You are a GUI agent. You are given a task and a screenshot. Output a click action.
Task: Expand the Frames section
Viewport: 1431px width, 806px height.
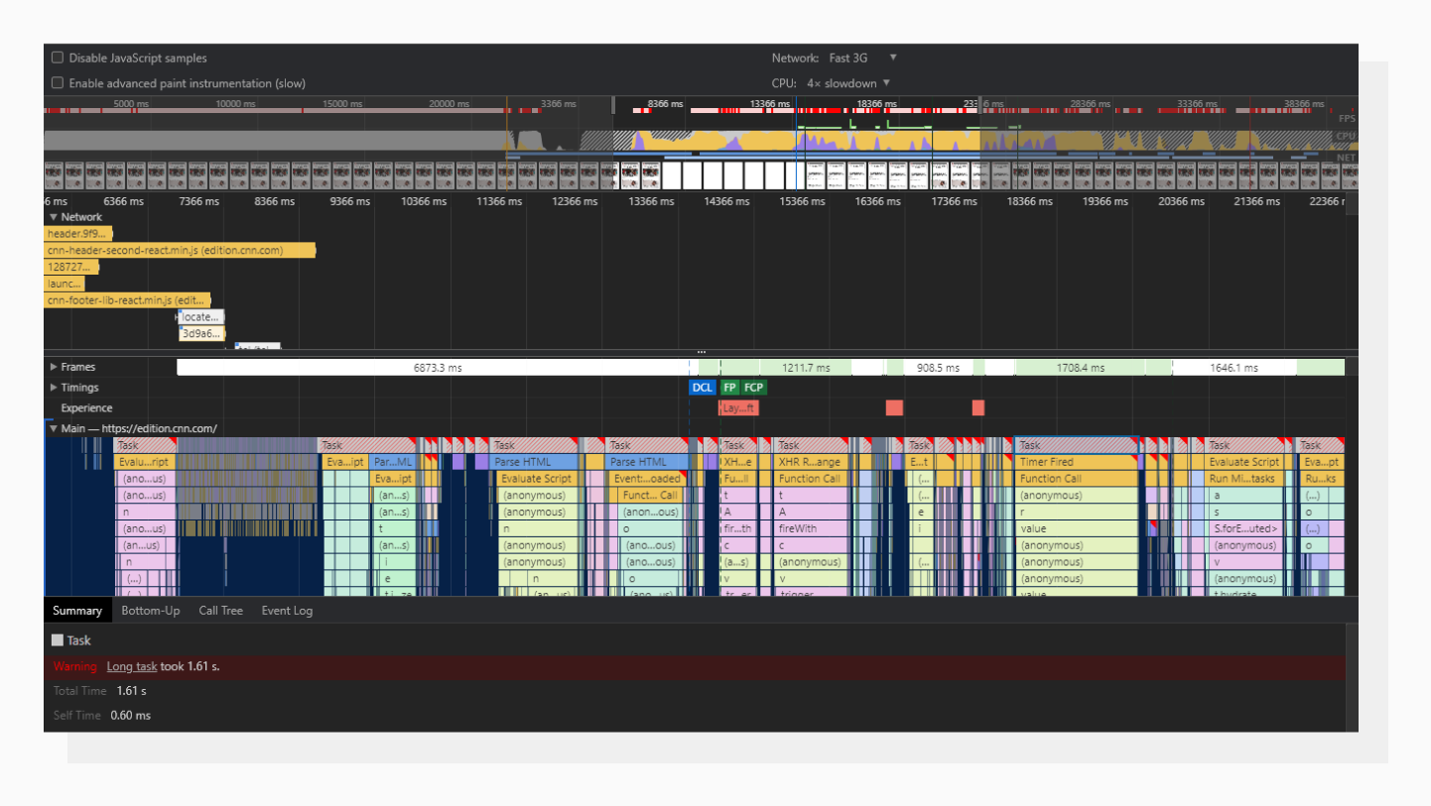pos(55,366)
